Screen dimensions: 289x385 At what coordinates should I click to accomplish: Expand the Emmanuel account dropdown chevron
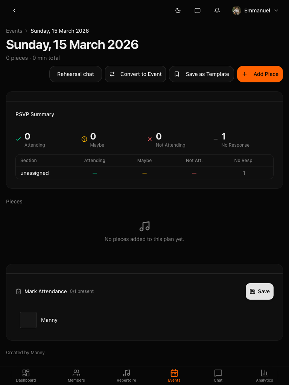276,11
